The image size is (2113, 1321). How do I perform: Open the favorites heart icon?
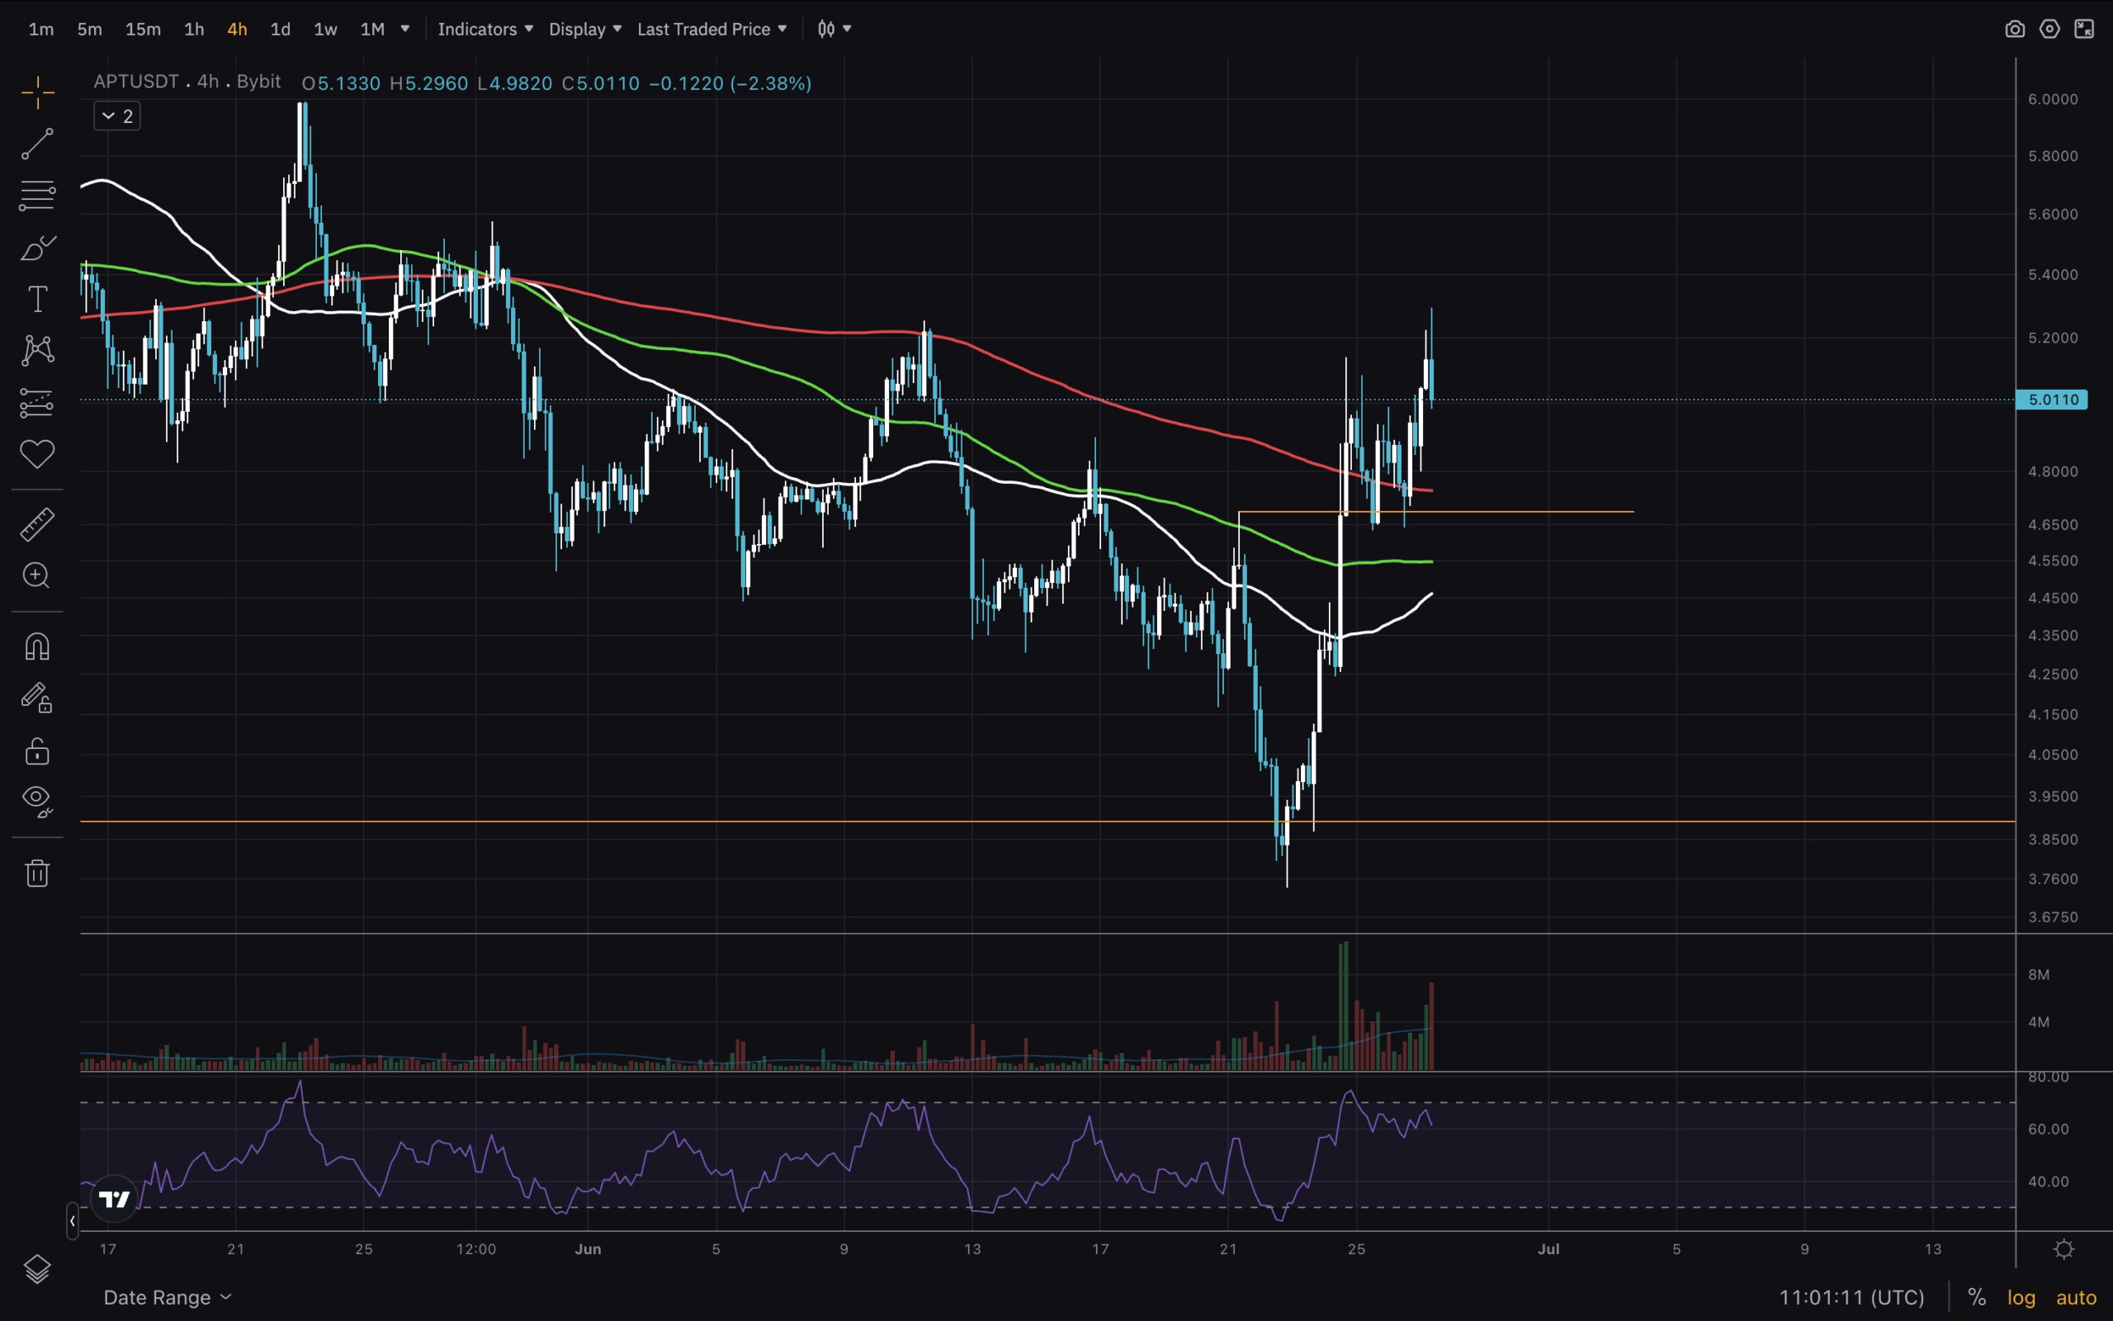point(36,453)
